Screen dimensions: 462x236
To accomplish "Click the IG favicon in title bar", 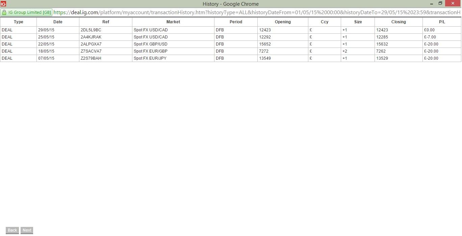I will 3,4.
